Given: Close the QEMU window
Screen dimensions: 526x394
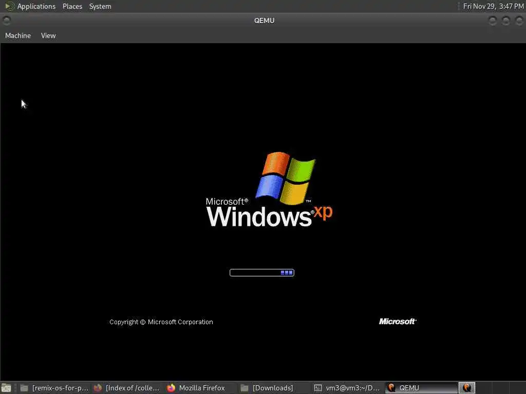Looking at the screenshot, I should tap(519, 21).
